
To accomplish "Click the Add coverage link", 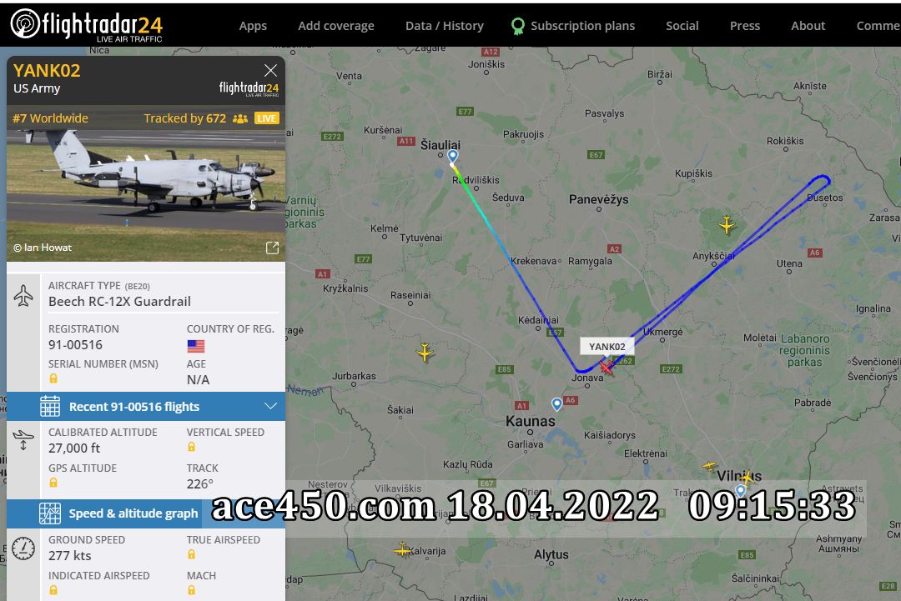I will 336,26.
